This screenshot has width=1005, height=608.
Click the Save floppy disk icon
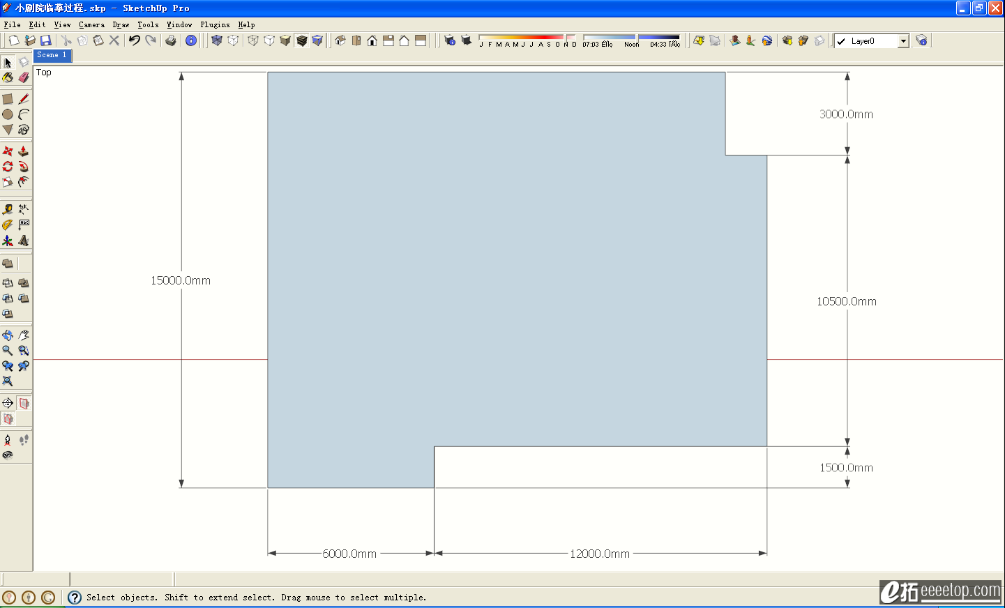tap(46, 40)
